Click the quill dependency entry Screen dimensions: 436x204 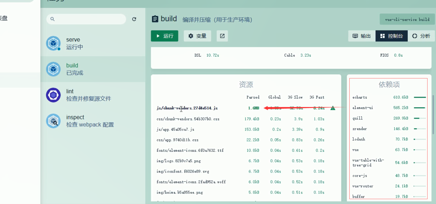pyautogui.click(x=357, y=118)
